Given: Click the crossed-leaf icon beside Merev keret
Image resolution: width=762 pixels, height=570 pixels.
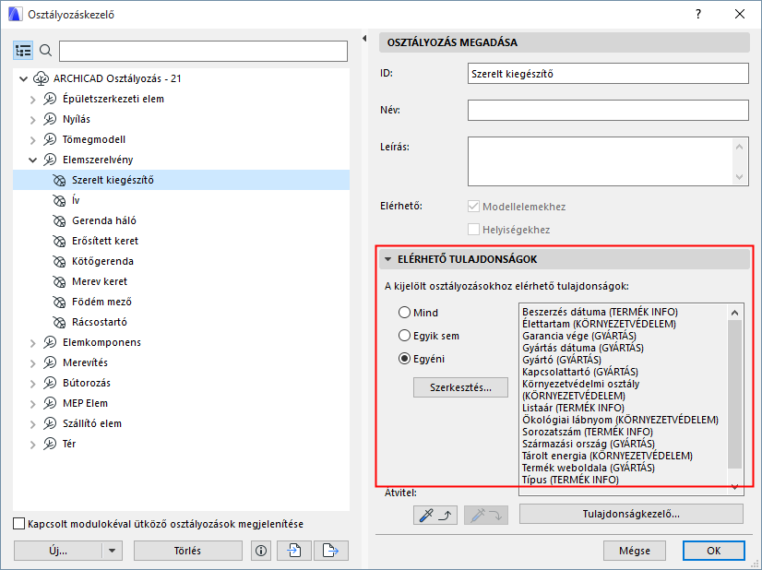Looking at the screenshot, I should tap(59, 282).
